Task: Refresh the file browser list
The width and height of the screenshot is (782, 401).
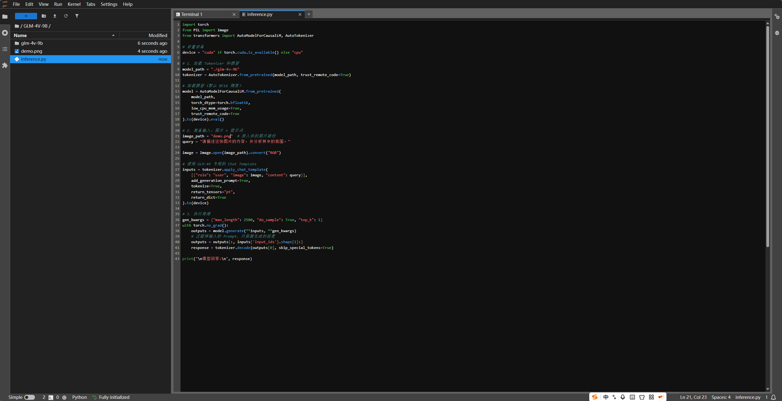Action: 66,16
